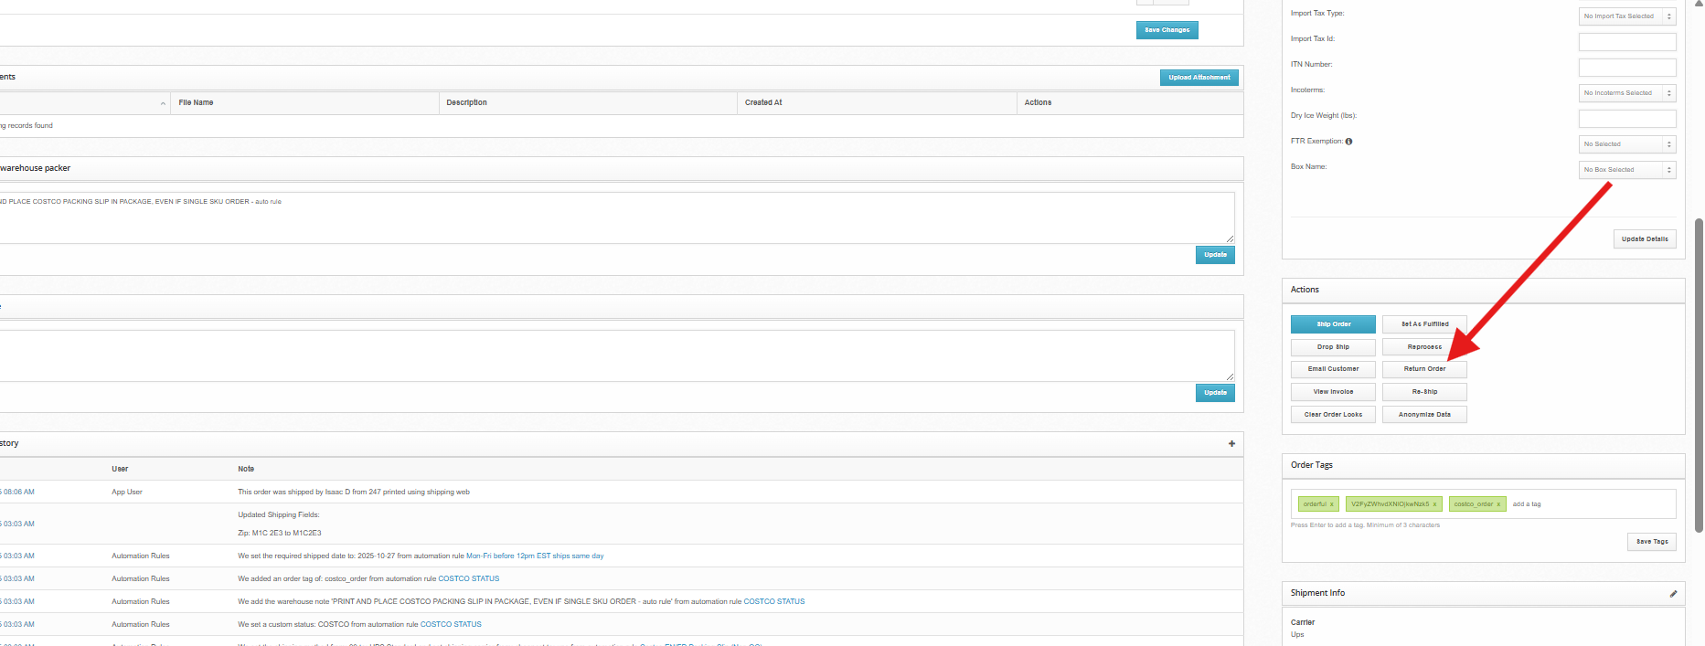Click the page vertical scrollbar thumb
1705x646 pixels.
click(1699, 375)
